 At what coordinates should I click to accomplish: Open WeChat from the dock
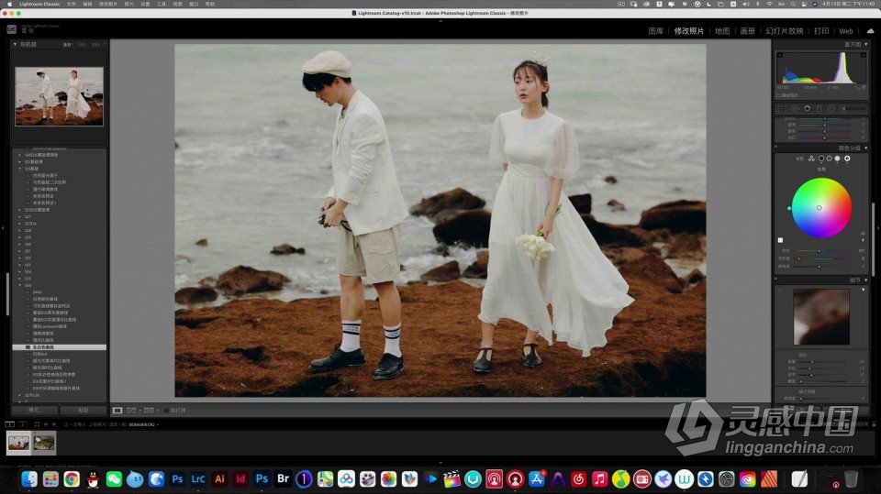pyautogui.click(x=114, y=478)
